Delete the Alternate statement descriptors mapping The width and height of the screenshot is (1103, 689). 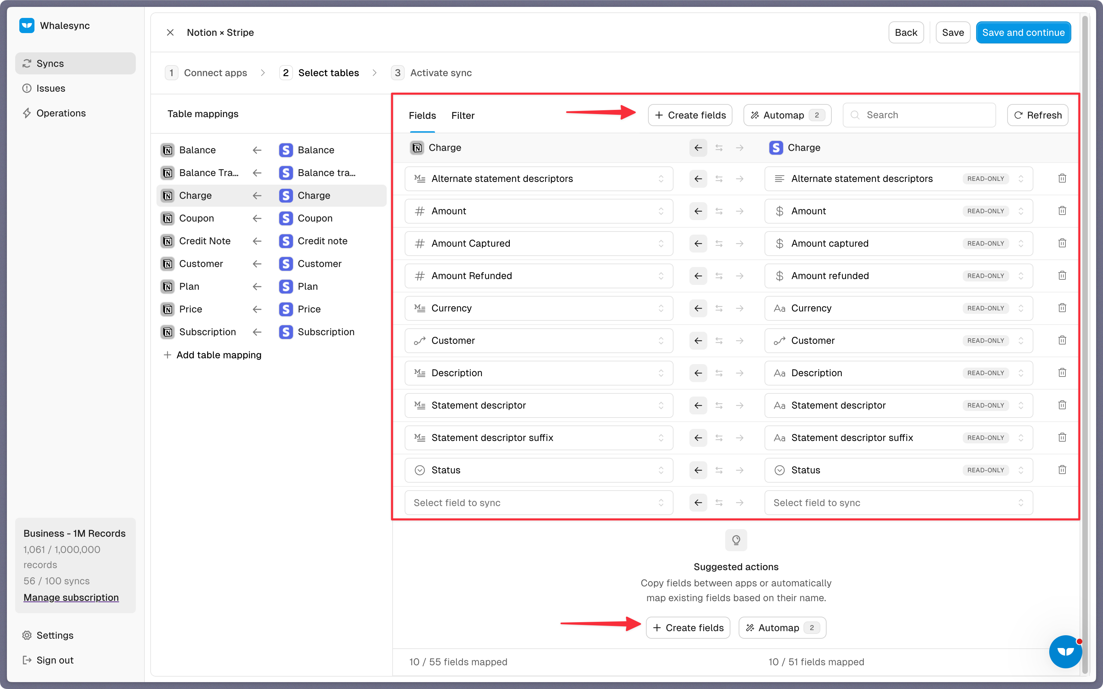tap(1062, 179)
